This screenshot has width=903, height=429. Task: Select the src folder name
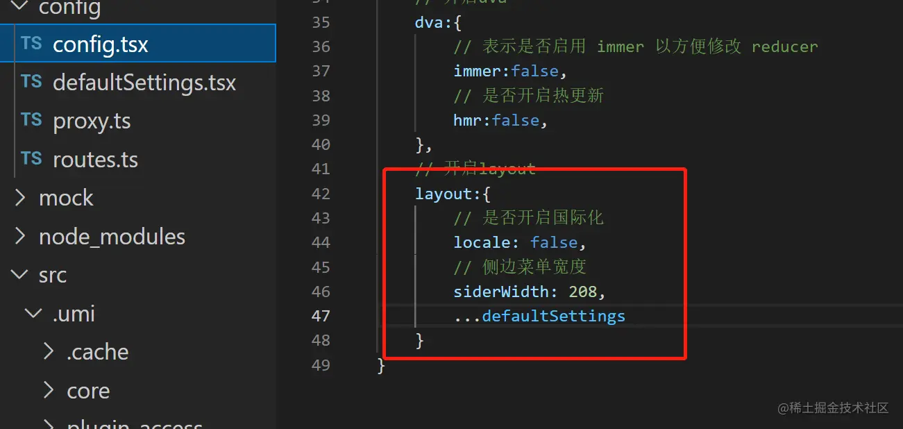click(53, 276)
